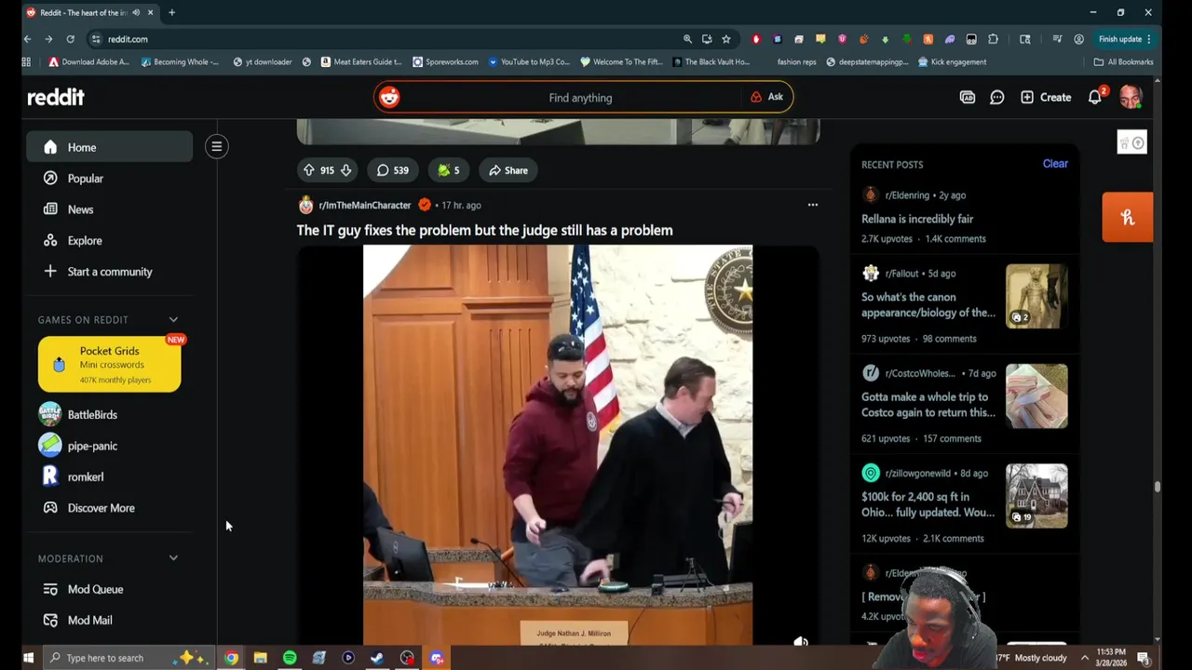
Task: Open recent post 'Rellana is incredibly fair'
Action: click(917, 219)
